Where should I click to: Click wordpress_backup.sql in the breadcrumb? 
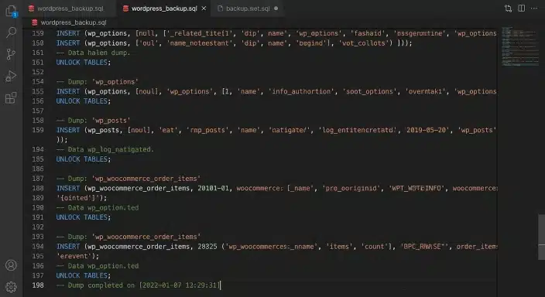[x=74, y=22]
